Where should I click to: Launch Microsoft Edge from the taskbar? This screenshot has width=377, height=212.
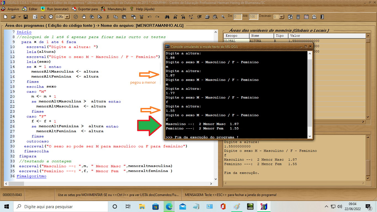(169, 206)
